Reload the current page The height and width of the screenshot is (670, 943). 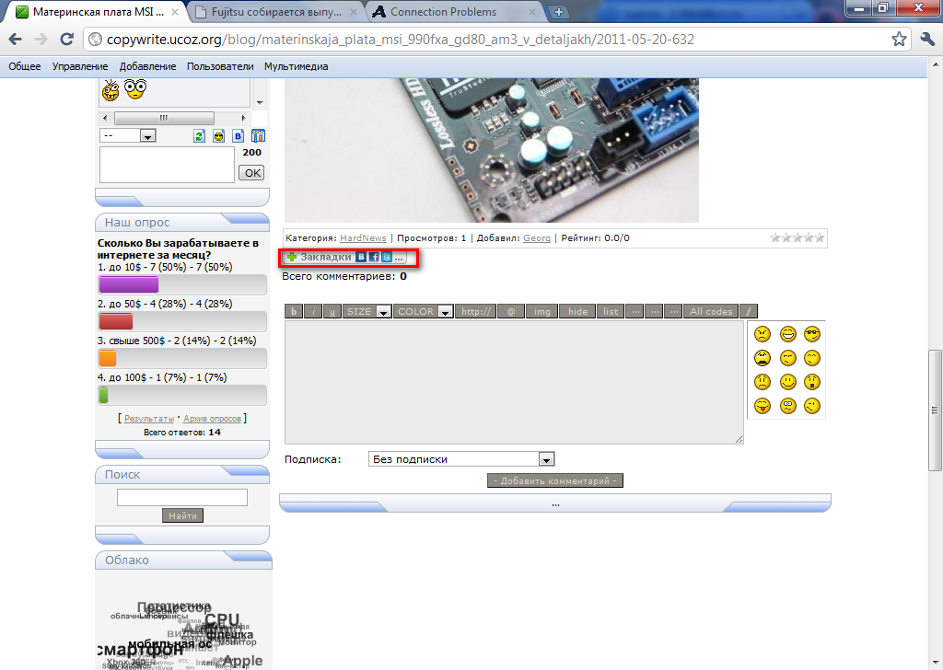pyautogui.click(x=66, y=40)
